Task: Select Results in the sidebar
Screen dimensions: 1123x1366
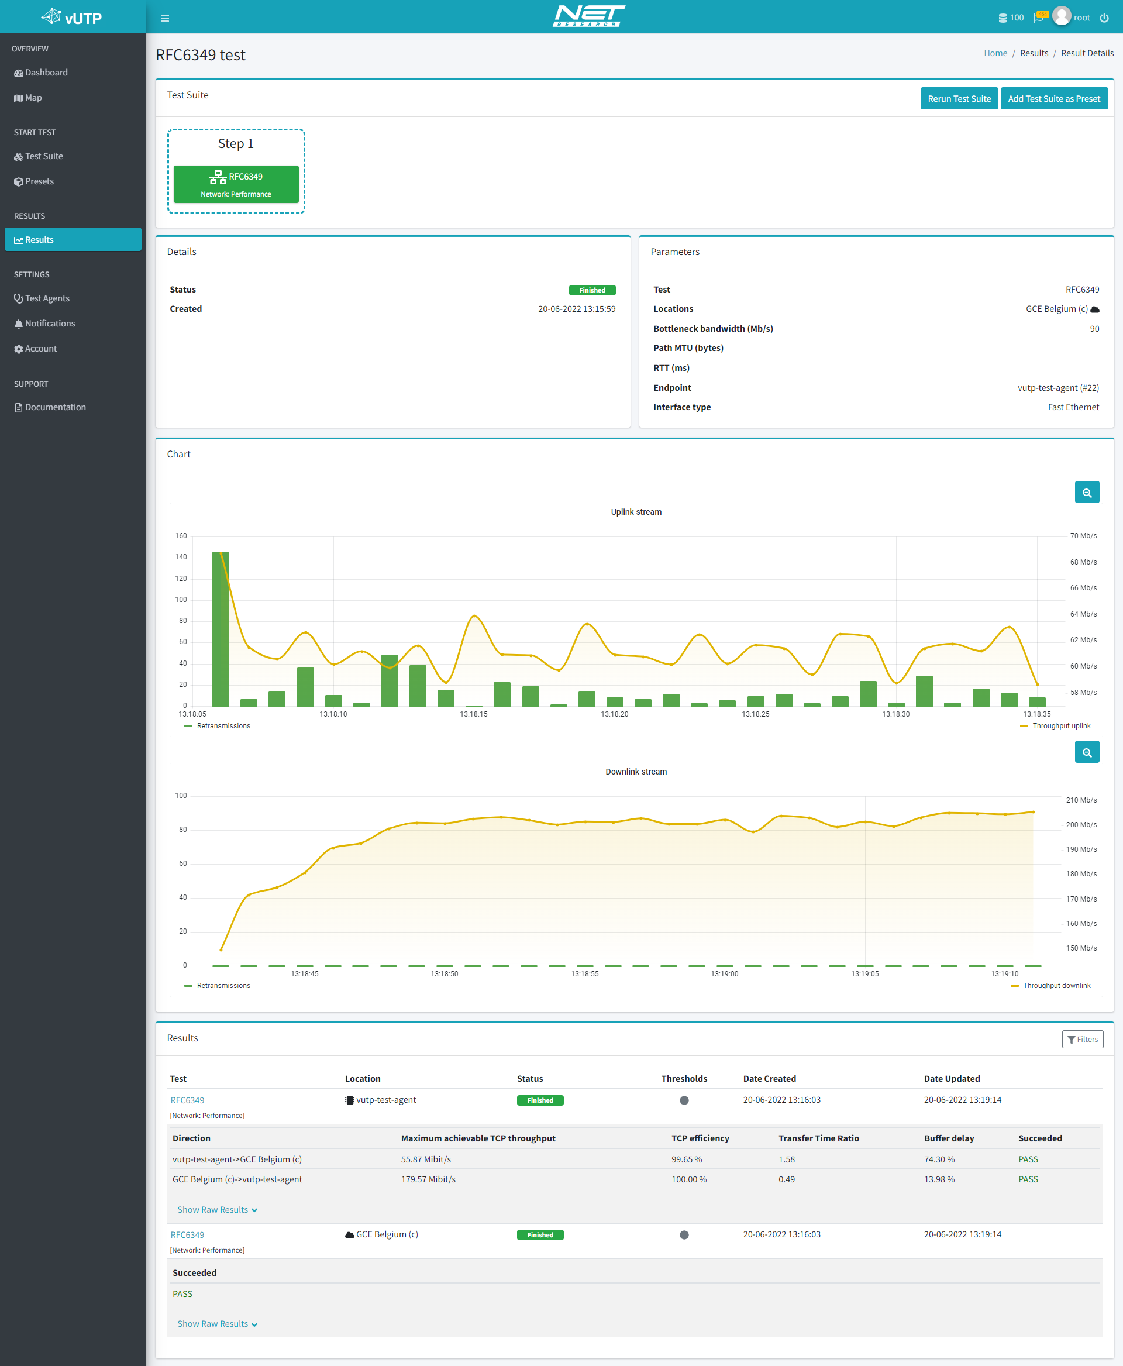Action: tap(73, 239)
